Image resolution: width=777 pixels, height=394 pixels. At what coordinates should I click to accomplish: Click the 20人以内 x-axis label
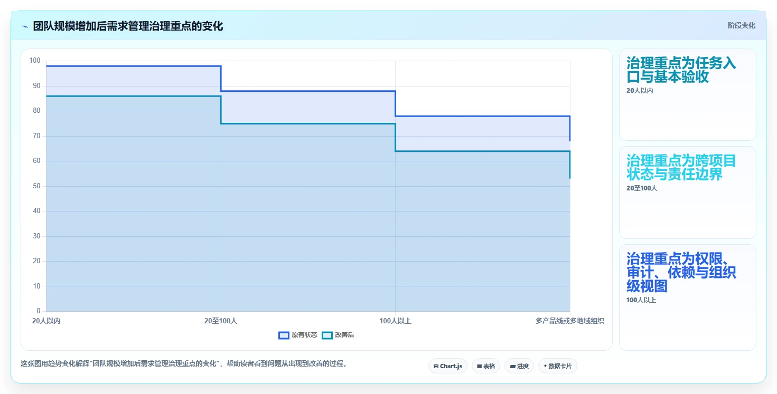click(46, 321)
